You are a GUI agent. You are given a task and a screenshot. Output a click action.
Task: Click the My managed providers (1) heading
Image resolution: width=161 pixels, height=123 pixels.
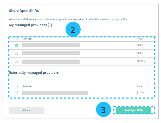(x=31, y=25)
